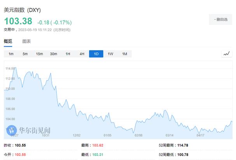The height and width of the screenshot is (160, 236).
Task: Switch chart to line chart style icon
Action: click(227, 54)
